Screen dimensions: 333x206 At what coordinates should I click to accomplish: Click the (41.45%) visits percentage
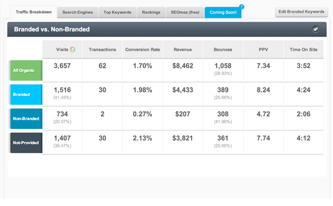[x=62, y=97]
